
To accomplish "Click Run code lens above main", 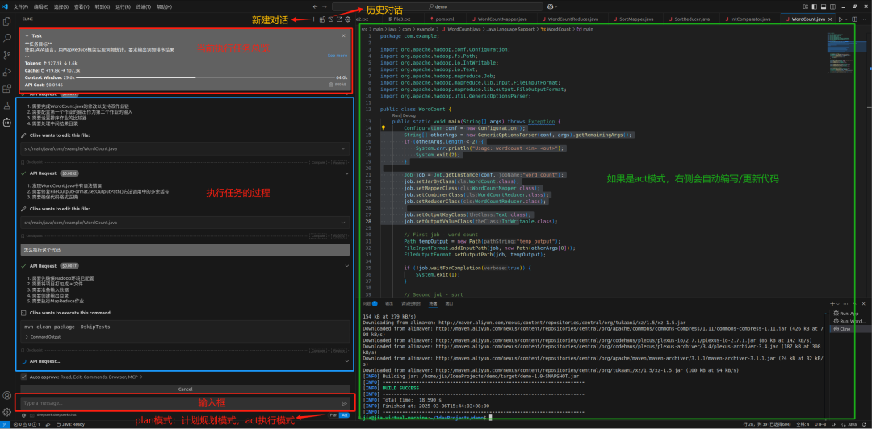I will tap(396, 115).
